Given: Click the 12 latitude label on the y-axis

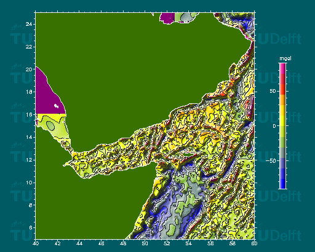Looking at the screenshot, I should click(29, 160).
